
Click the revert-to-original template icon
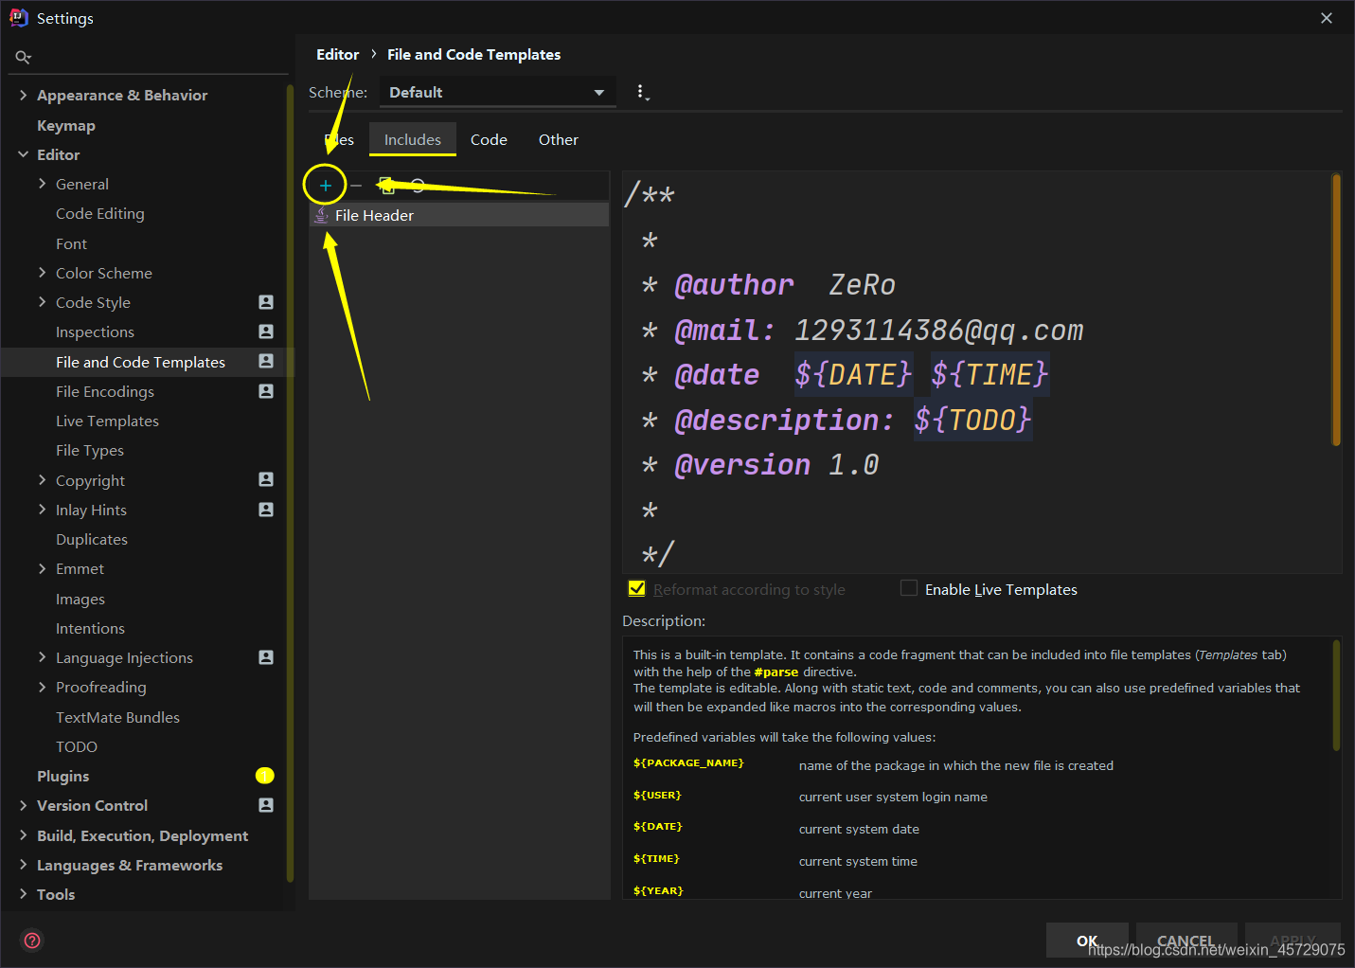[418, 186]
